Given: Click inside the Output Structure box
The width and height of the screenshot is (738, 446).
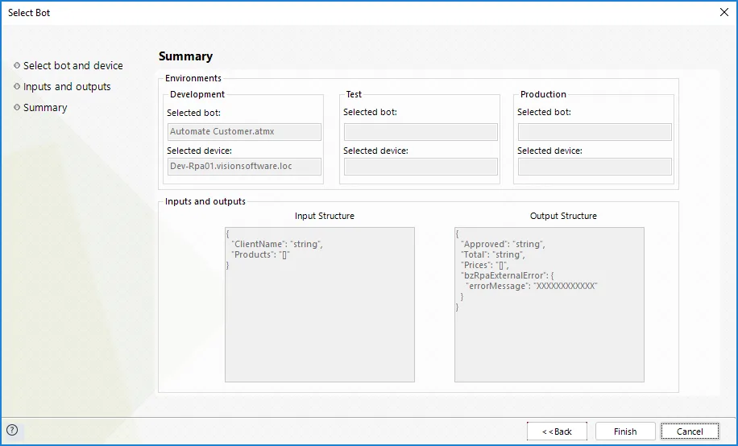Looking at the screenshot, I should tap(549, 304).
